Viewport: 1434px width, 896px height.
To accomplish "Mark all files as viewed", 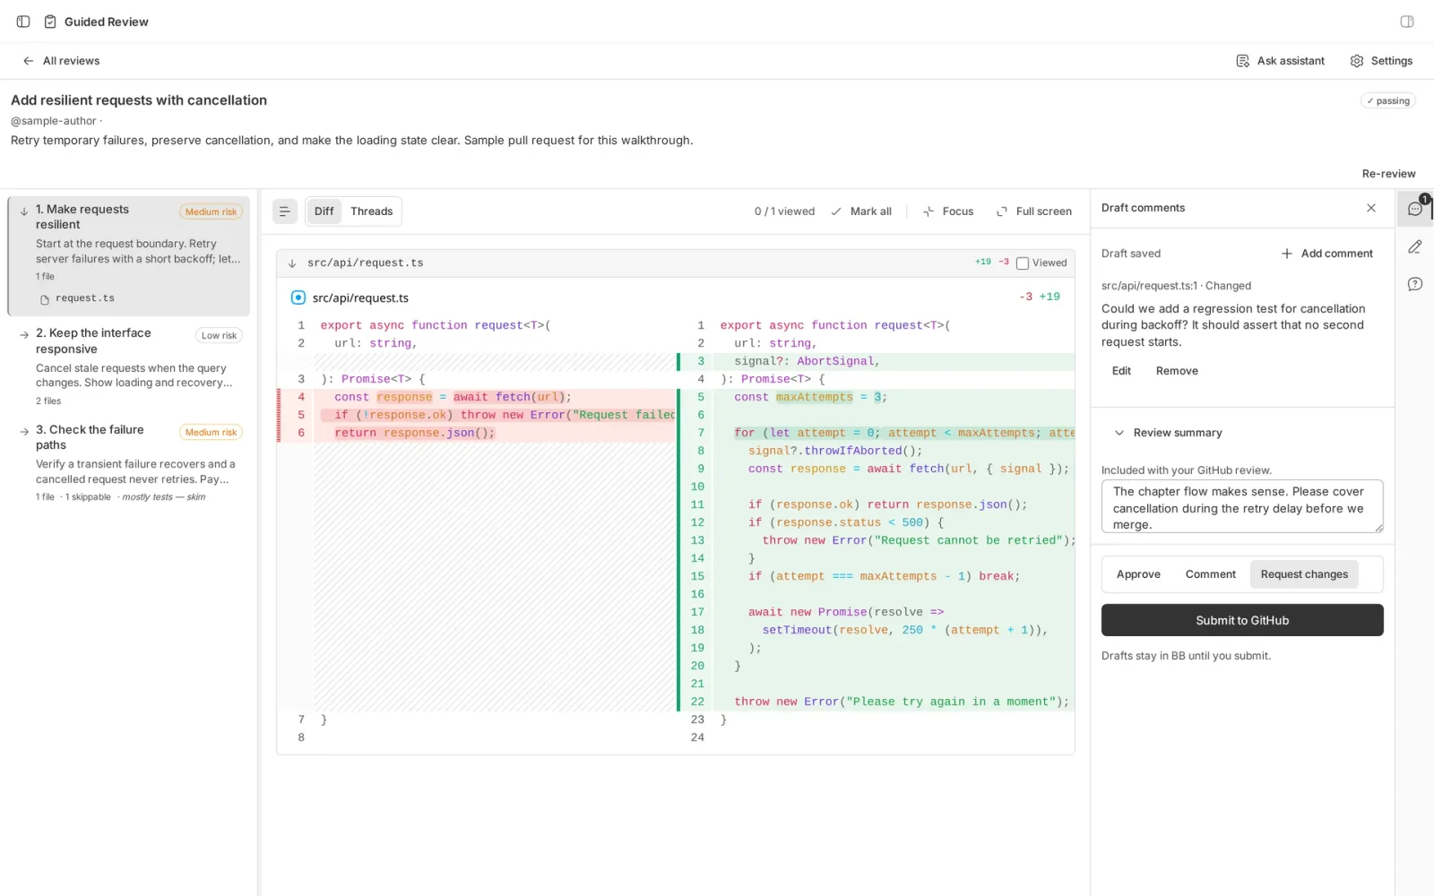I will tap(861, 211).
